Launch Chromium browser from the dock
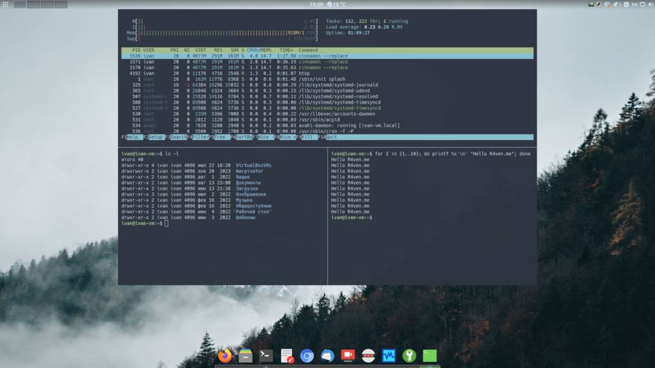The height and width of the screenshot is (368, 655). (x=307, y=356)
